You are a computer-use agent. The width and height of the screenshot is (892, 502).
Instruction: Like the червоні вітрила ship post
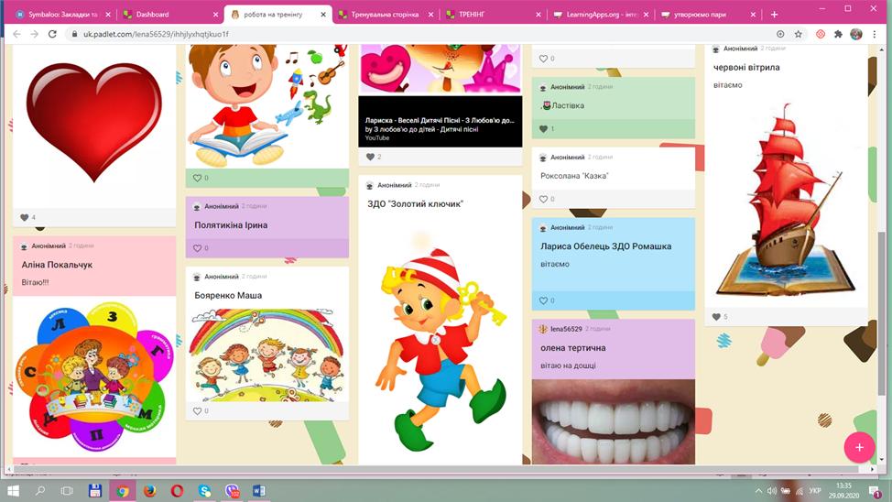point(716,317)
